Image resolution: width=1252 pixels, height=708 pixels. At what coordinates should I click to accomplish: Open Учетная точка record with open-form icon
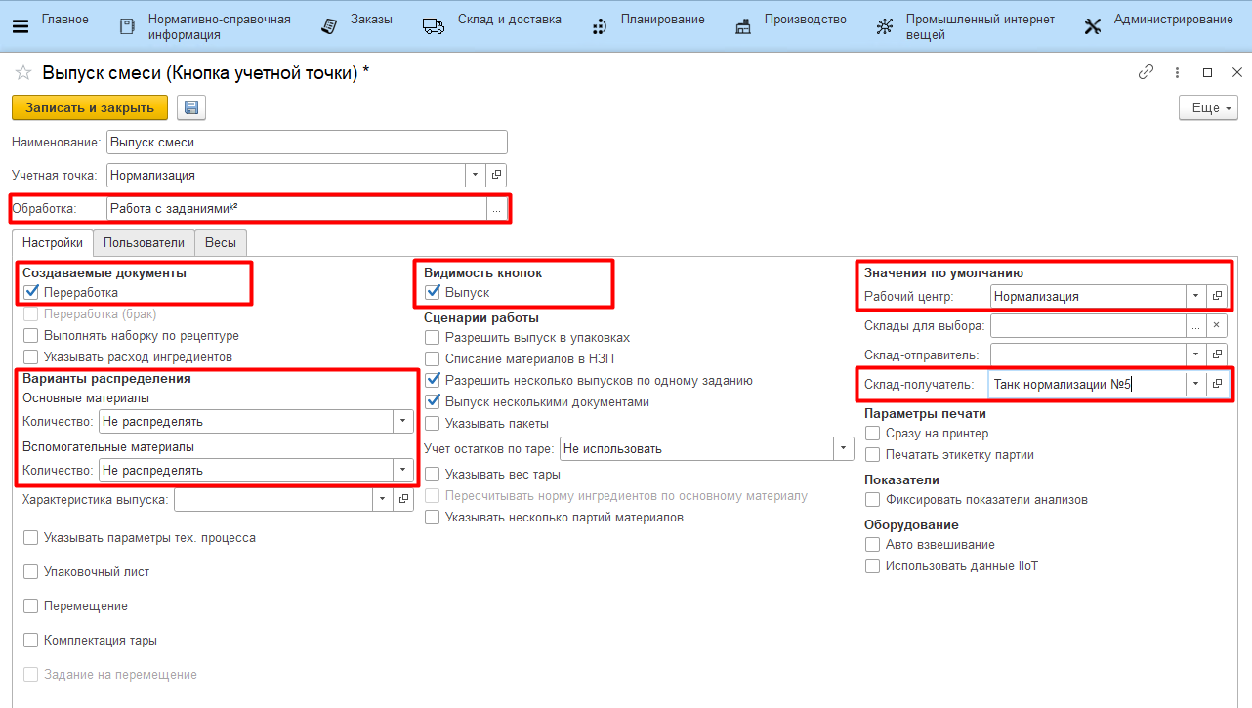[496, 176]
